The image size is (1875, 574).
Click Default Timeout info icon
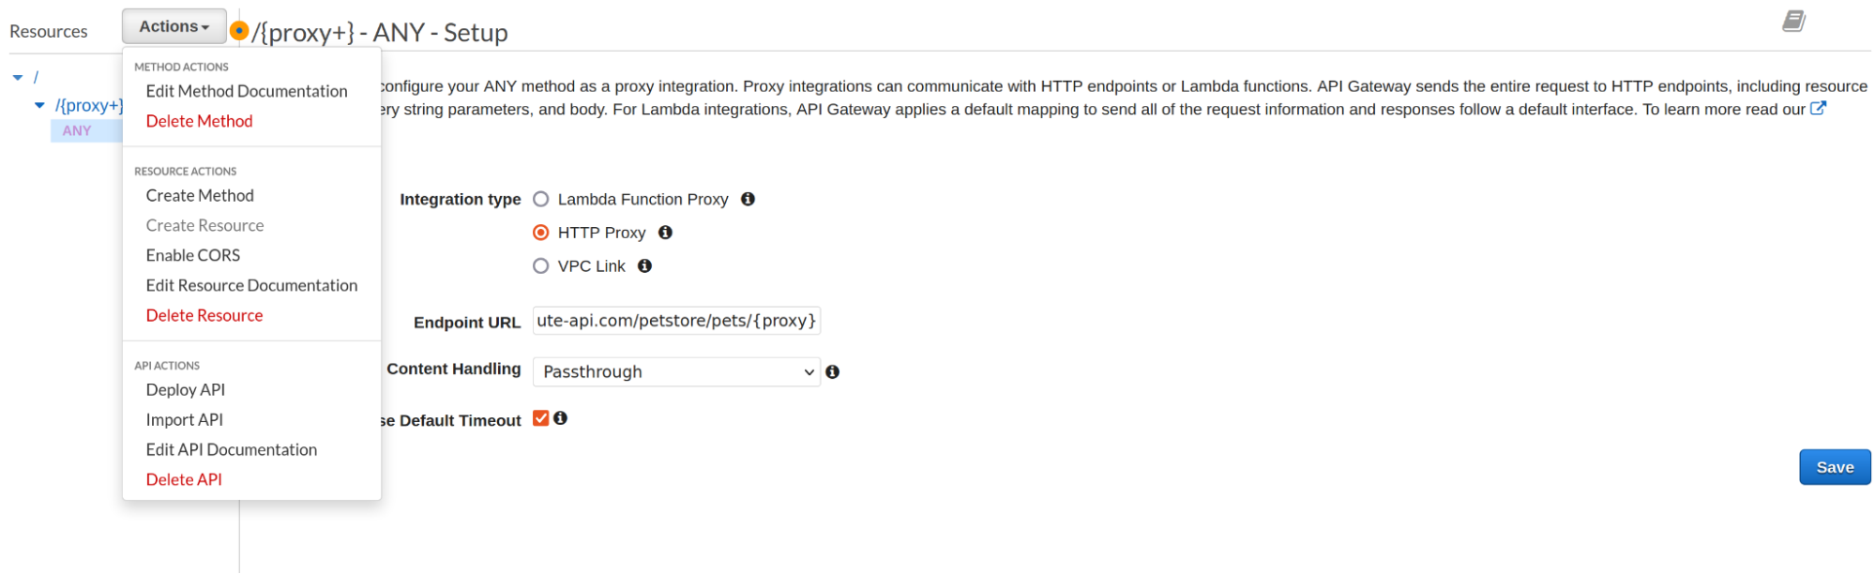560,418
